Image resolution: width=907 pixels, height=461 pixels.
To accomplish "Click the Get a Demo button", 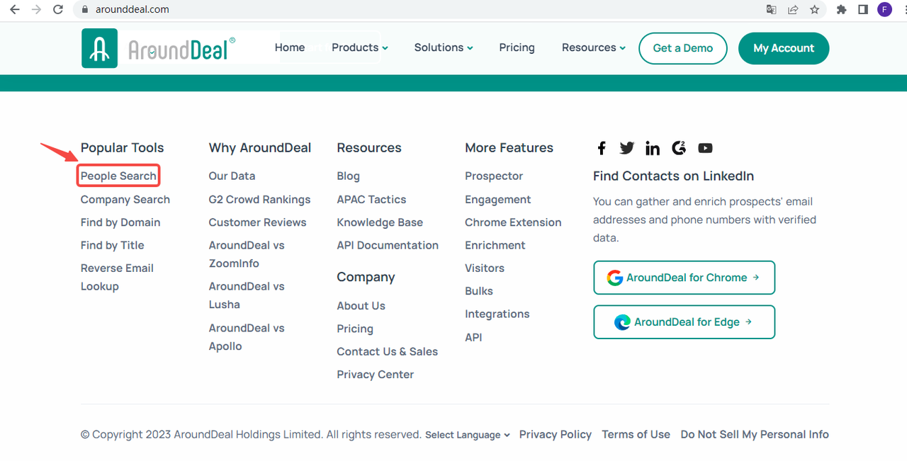I will (x=683, y=48).
